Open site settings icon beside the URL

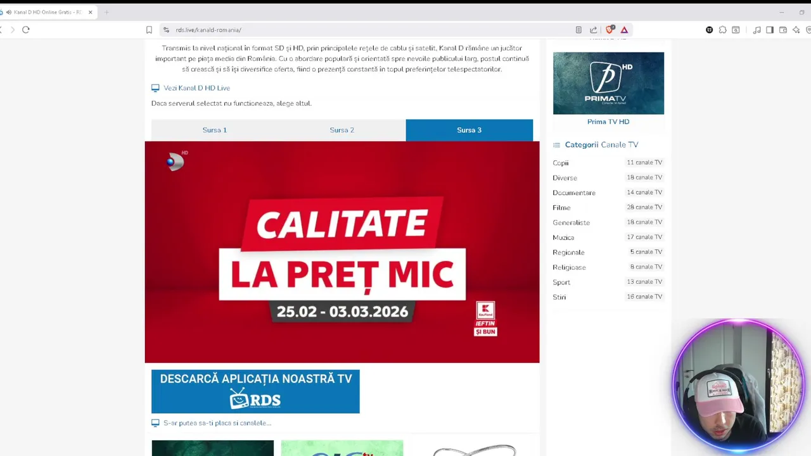pyautogui.click(x=166, y=30)
